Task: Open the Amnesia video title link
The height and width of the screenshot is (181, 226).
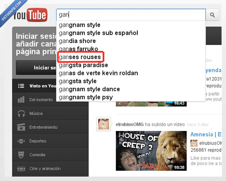Action: coord(206,134)
